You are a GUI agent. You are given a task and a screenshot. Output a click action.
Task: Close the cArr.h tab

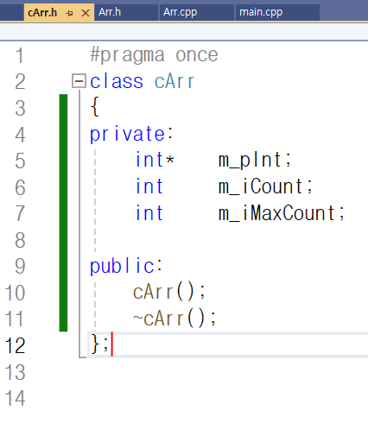pyautogui.click(x=86, y=13)
